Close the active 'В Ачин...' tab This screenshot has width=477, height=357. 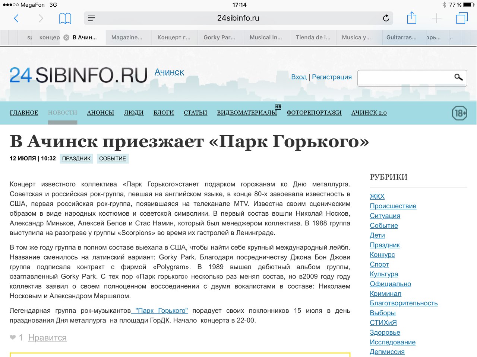click(66, 38)
